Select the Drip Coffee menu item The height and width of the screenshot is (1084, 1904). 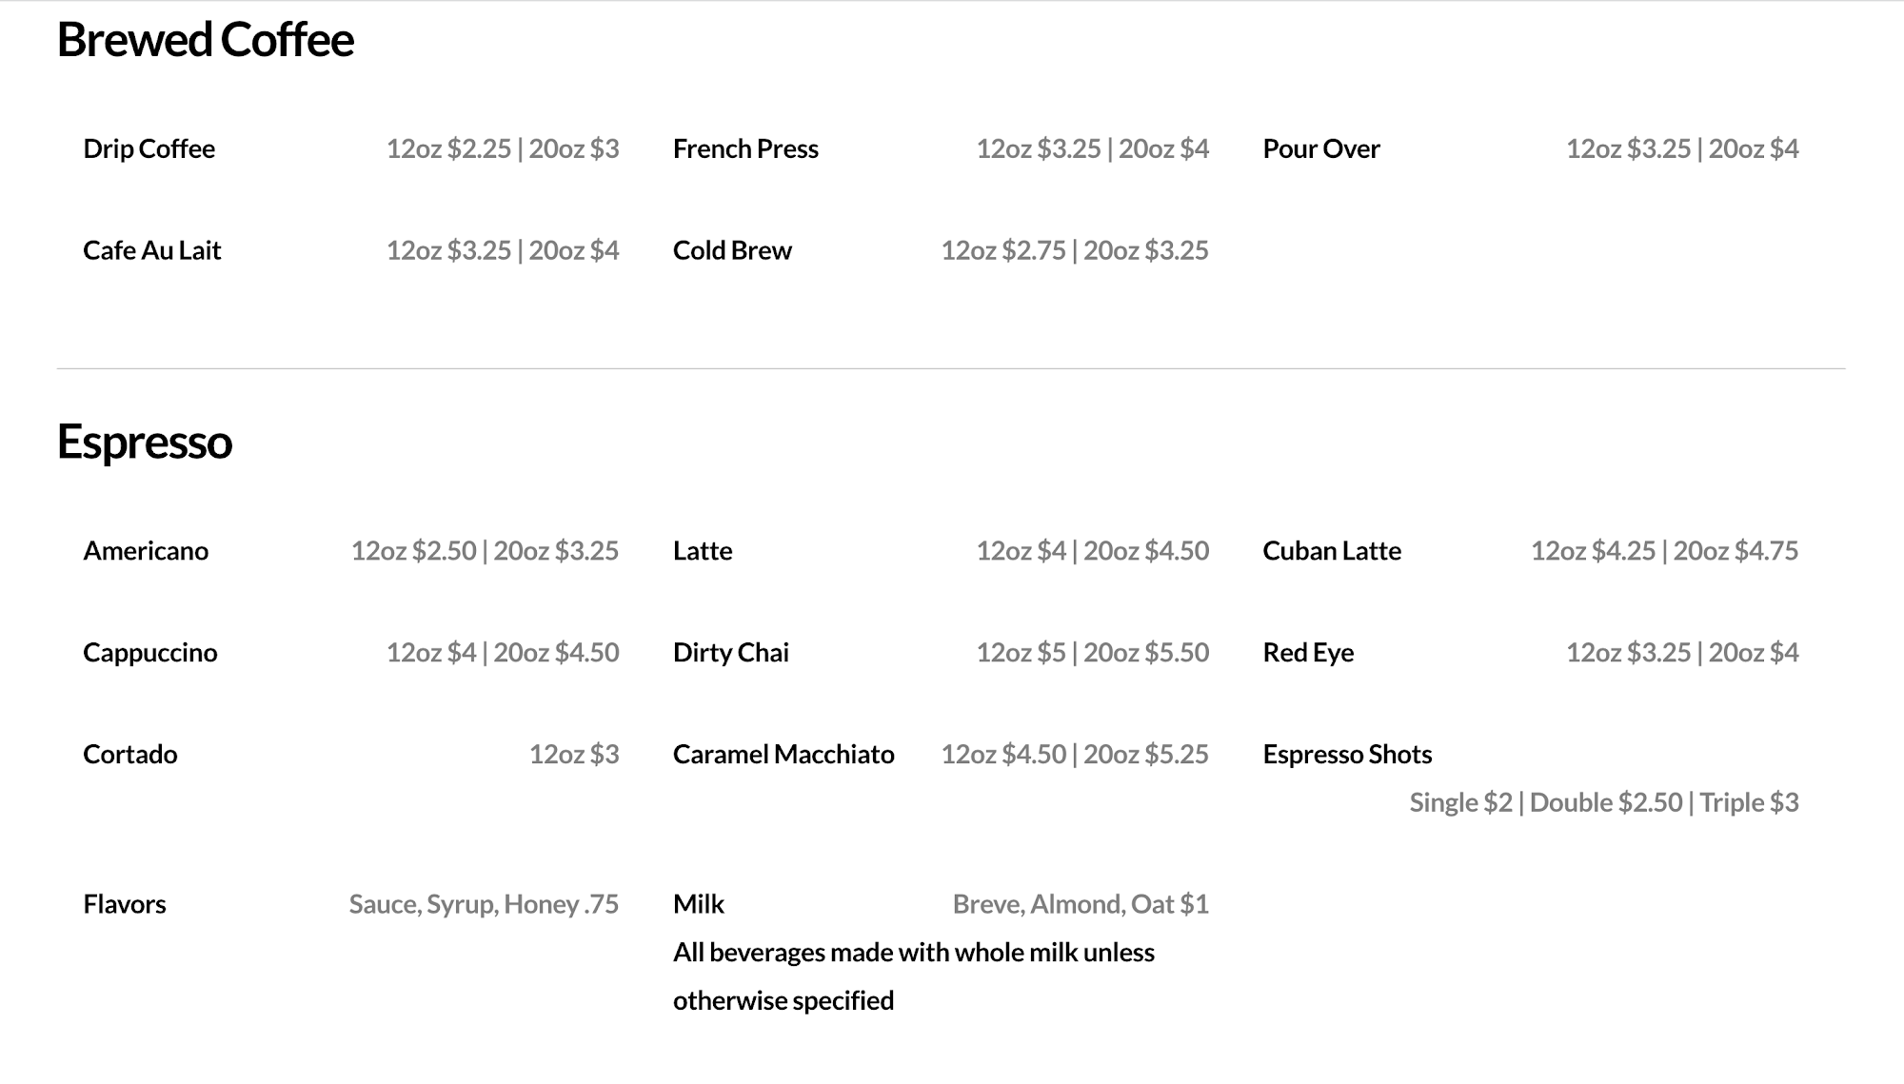(x=149, y=148)
